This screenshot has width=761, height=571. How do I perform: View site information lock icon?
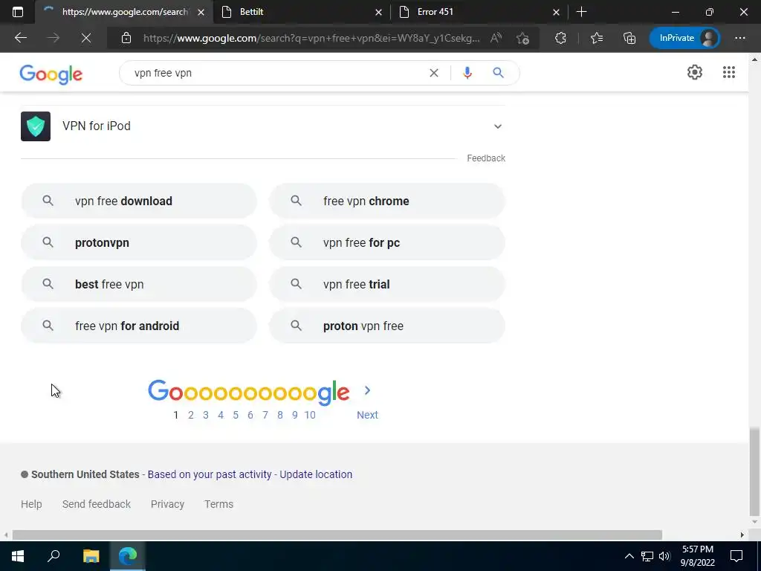126,38
